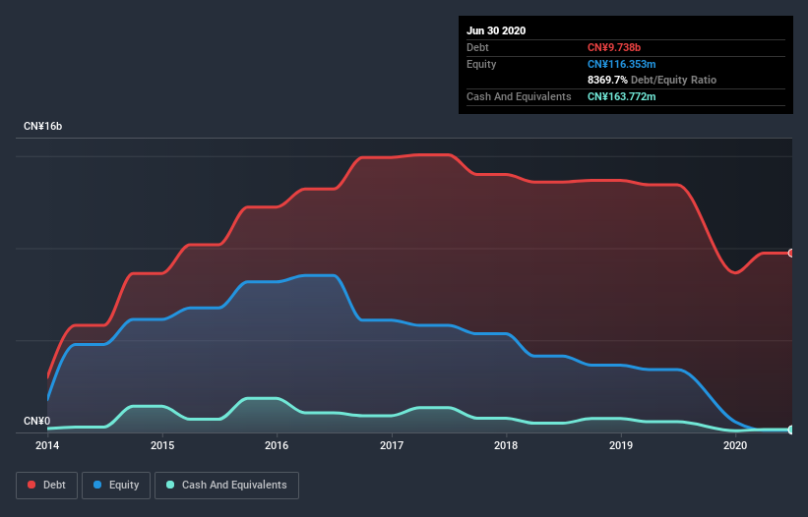Click the 2019 x-axis label

(x=621, y=445)
